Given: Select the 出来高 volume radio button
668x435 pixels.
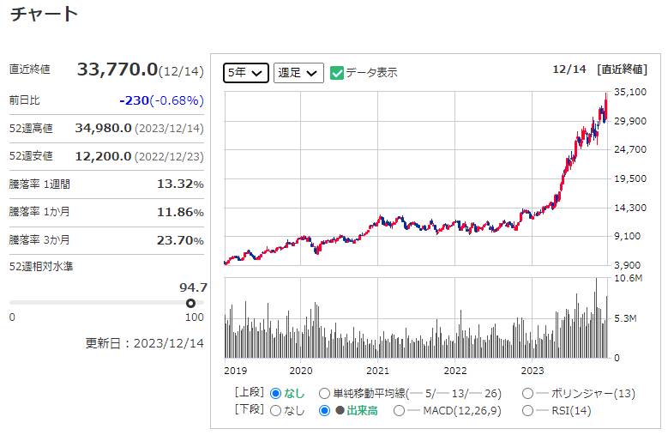Looking at the screenshot, I should (x=324, y=411).
